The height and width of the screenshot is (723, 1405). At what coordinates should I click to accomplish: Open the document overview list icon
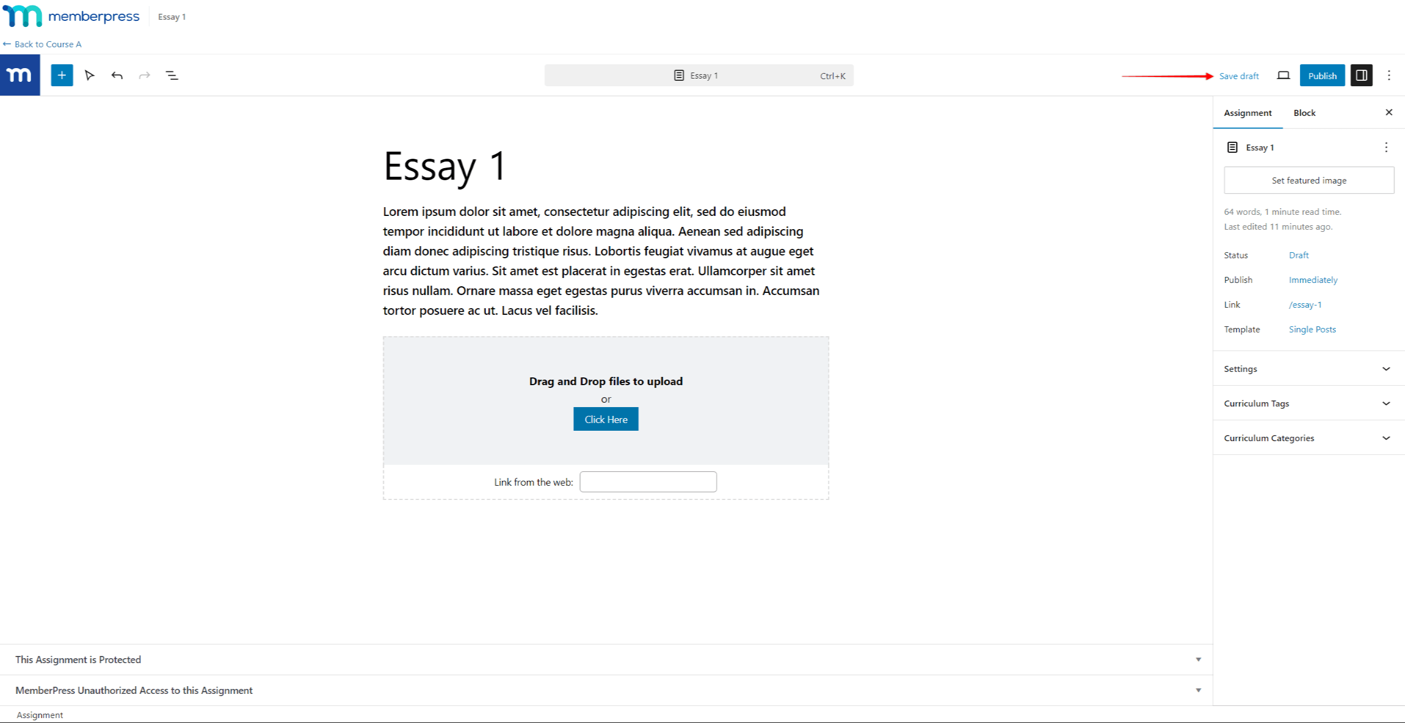170,75
